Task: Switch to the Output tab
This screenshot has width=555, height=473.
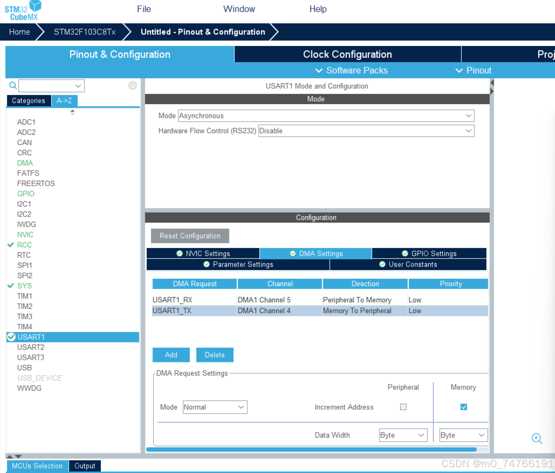Action: (85, 466)
